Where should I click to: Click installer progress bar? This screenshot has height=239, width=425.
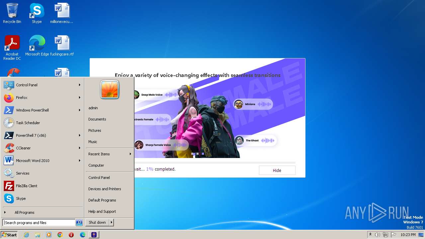pos(214,163)
